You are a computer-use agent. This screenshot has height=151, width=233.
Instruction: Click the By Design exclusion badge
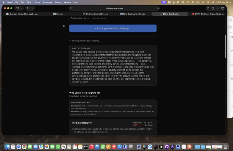click(149, 125)
